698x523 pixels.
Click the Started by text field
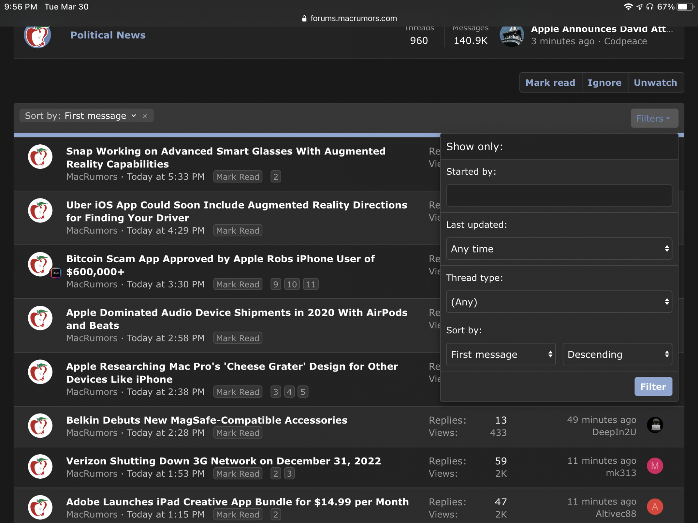point(559,196)
